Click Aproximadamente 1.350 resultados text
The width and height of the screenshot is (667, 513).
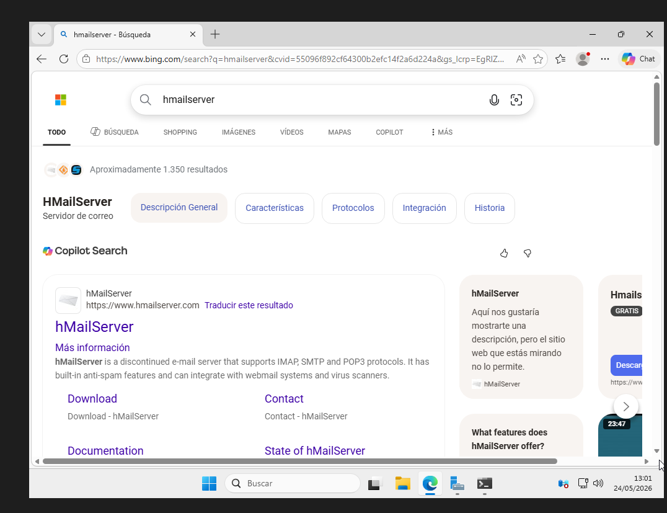pos(159,169)
